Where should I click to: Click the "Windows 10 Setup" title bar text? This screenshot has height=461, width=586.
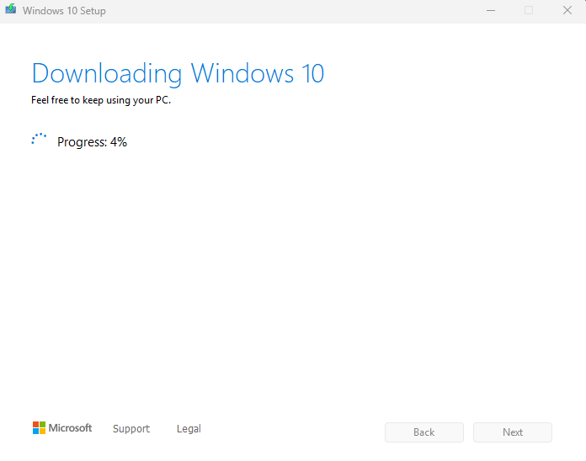tap(64, 11)
